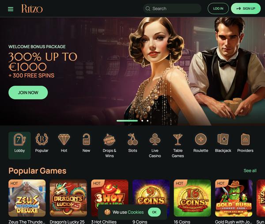Click the SIGN UP button
The width and height of the screenshot is (265, 224).
(x=246, y=8)
